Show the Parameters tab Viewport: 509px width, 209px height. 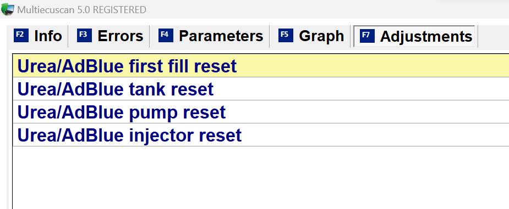(210, 36)
